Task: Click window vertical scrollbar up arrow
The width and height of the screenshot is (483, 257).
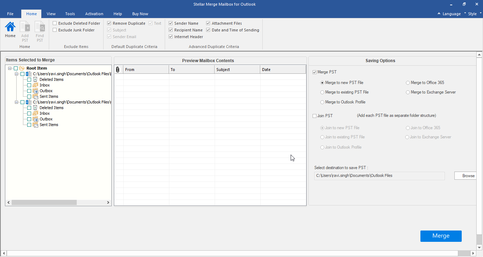Action: tap(479, 55)
